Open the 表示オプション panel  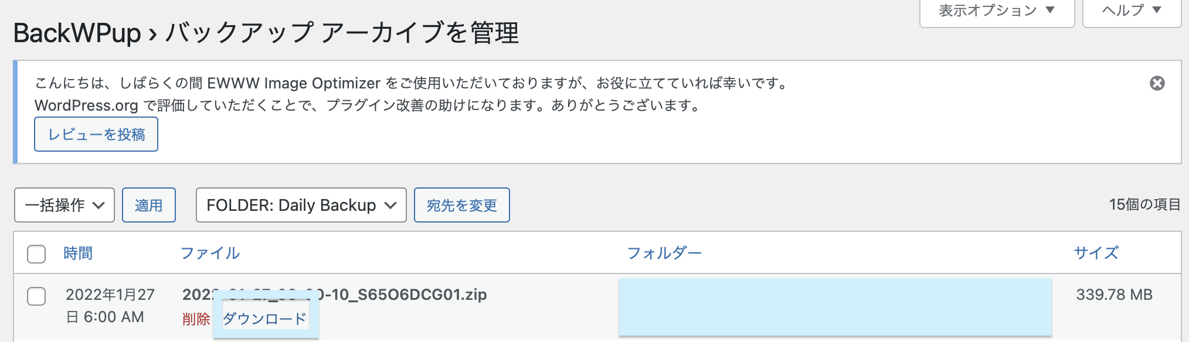tap(997, 11)
